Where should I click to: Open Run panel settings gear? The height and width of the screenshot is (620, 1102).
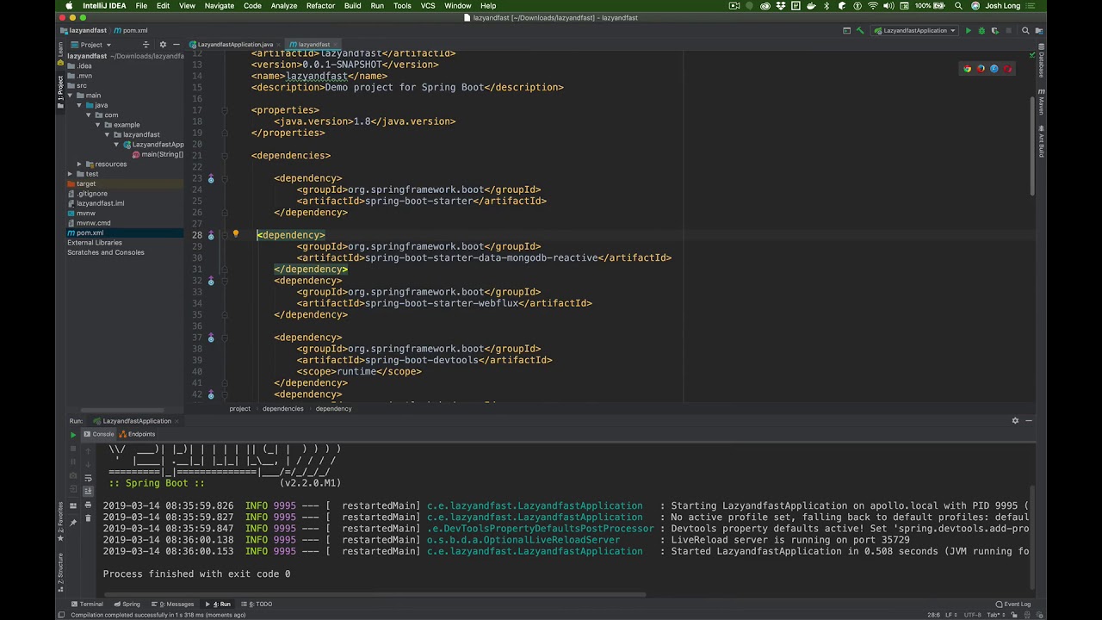(x=1015, y=420)
